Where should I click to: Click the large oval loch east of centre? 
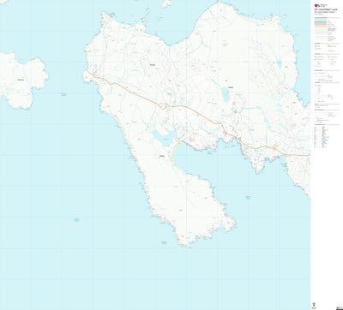click(x=226, y=95)
